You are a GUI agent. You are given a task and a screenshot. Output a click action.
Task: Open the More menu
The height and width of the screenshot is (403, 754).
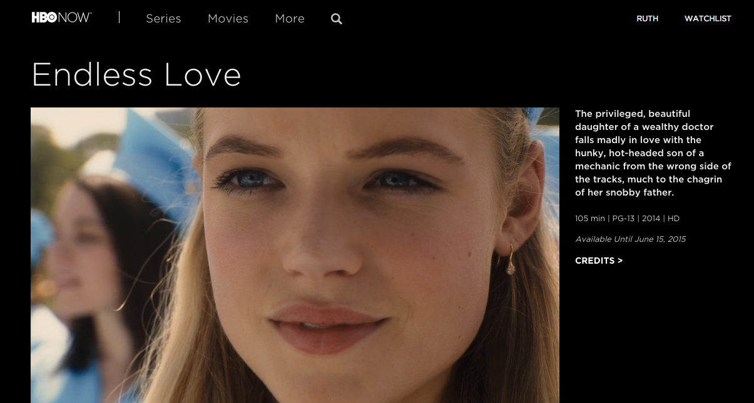tap(290, 19)
